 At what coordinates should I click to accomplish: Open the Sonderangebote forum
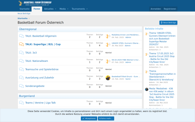35,86
